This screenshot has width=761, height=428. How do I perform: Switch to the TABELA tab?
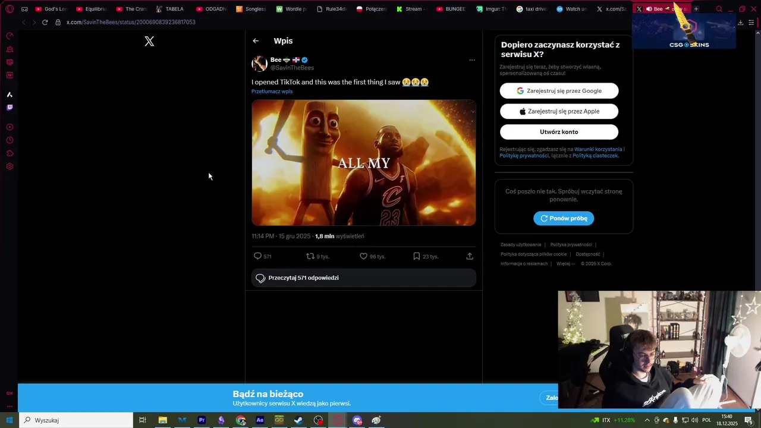[x=171, y=9]
